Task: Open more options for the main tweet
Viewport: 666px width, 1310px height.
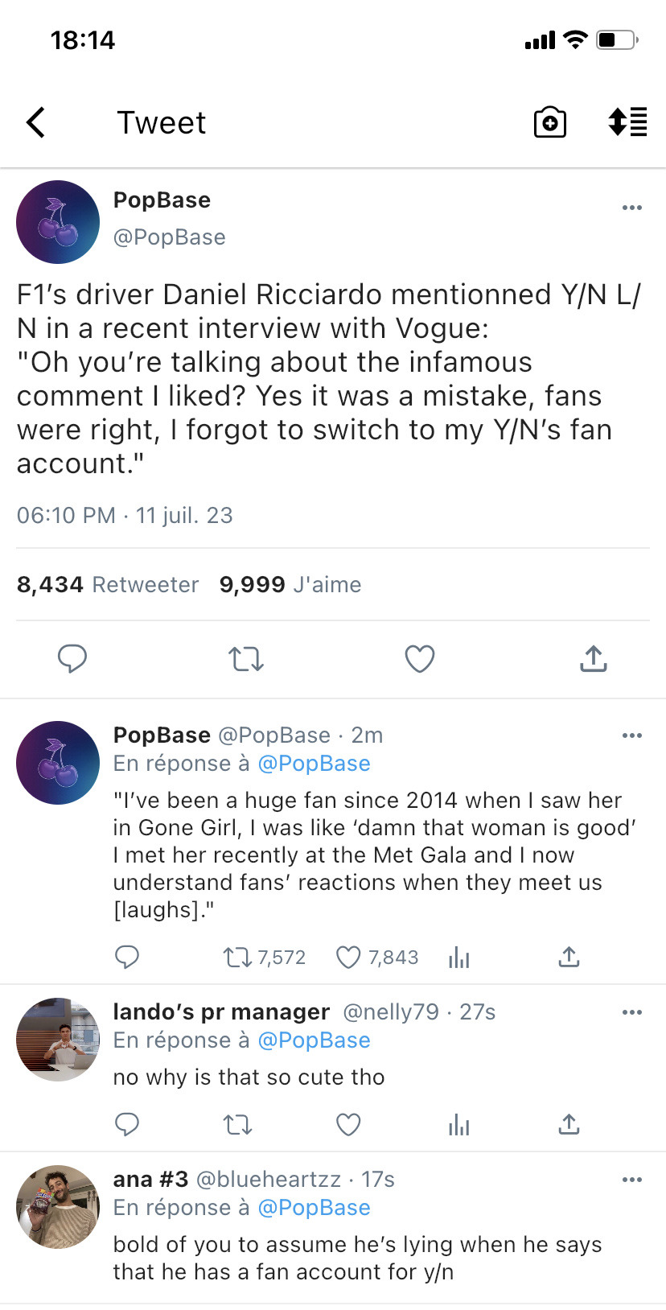Action: pos(632,208)
